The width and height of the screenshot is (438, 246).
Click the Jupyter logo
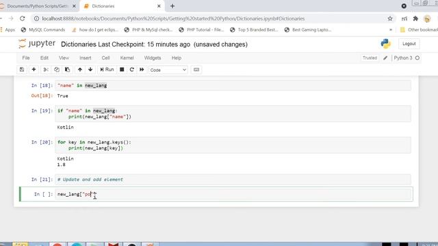37,44
